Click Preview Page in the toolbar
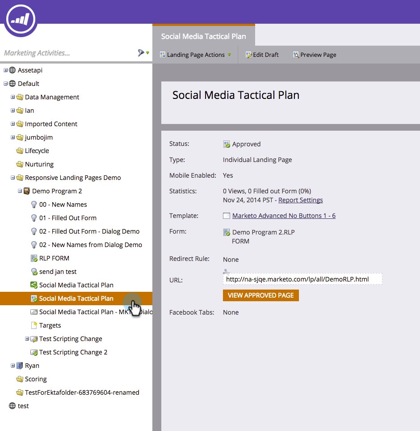Viewport: 420px width, 431px height. click(315, 55)
